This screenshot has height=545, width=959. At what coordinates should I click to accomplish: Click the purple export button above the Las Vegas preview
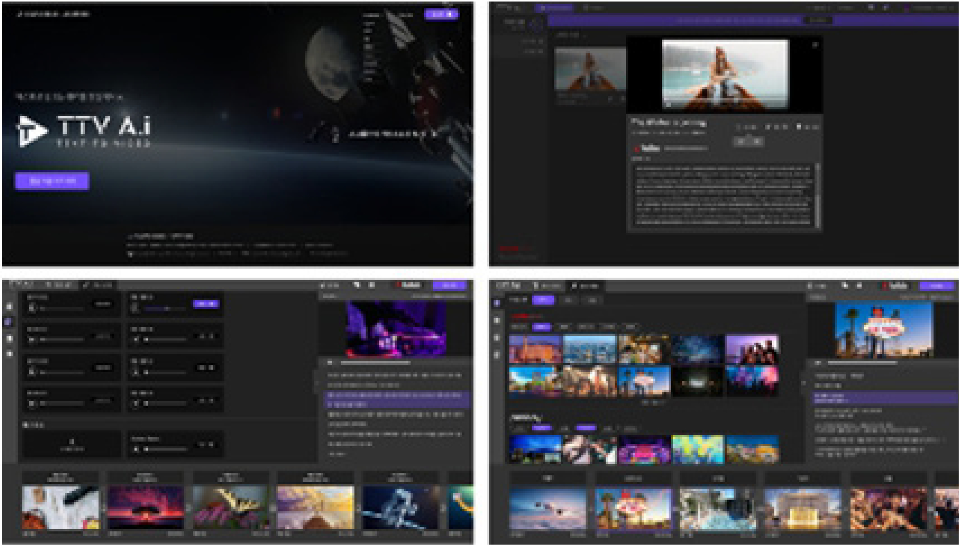click(937, 286)
